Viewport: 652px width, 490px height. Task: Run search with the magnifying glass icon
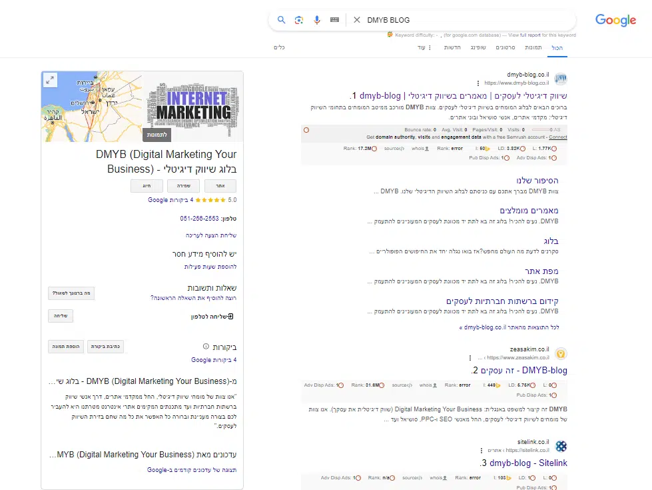coord(281,19)
